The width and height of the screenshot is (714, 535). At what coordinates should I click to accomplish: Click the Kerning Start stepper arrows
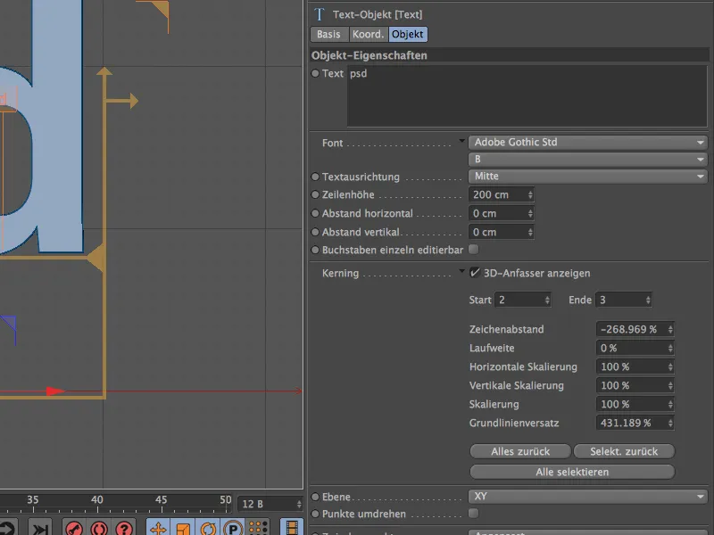pyautogui.click(x=547, y=300)
